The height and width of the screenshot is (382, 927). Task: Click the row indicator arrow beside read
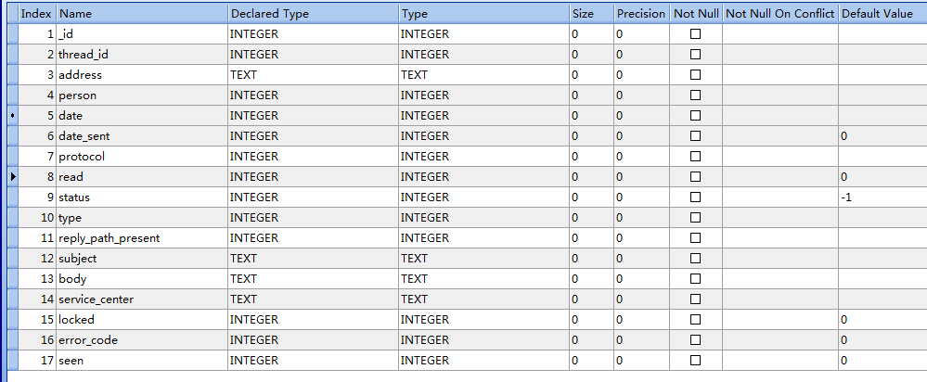point(12,177)
